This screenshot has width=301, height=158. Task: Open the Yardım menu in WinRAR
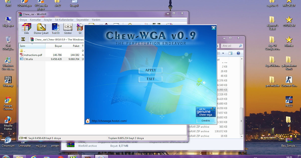pos(96,20)
